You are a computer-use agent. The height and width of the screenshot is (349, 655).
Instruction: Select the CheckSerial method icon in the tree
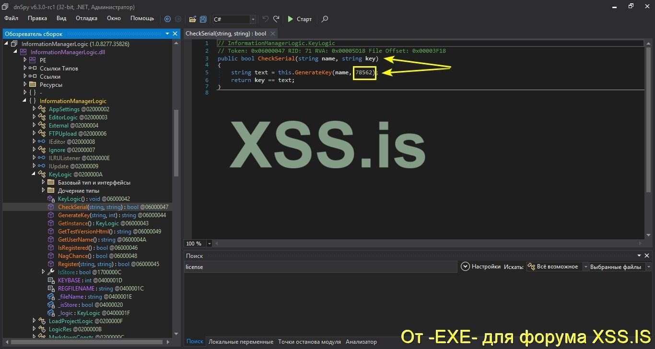(51, 207)
